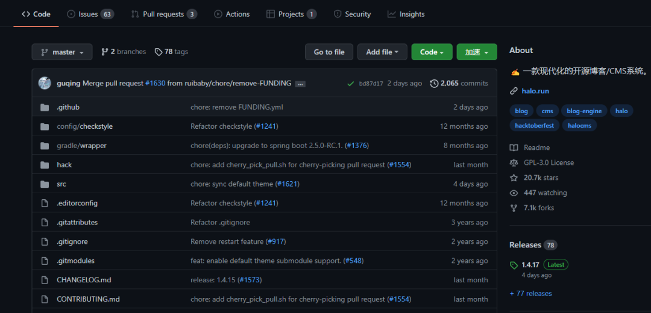Open #1621 in sync default theme commit
The image size is (651, 313).
click(x=288, y=184)
